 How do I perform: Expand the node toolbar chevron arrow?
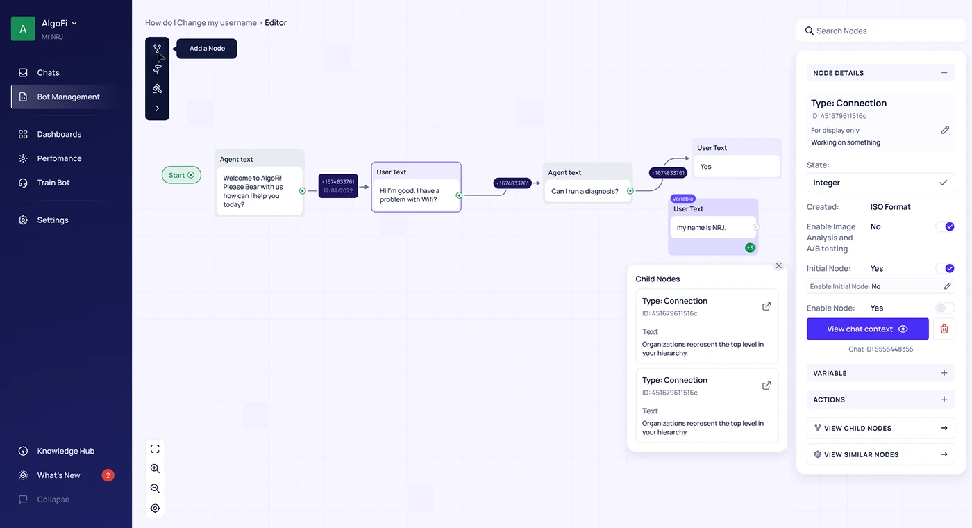point(158,108)
